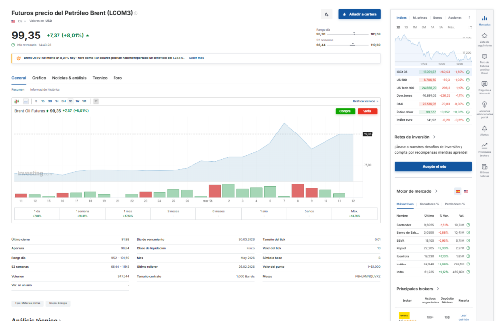Open the Lista de seguimiento star icon
Screen dimensions: 499x321
pos(484,36)
